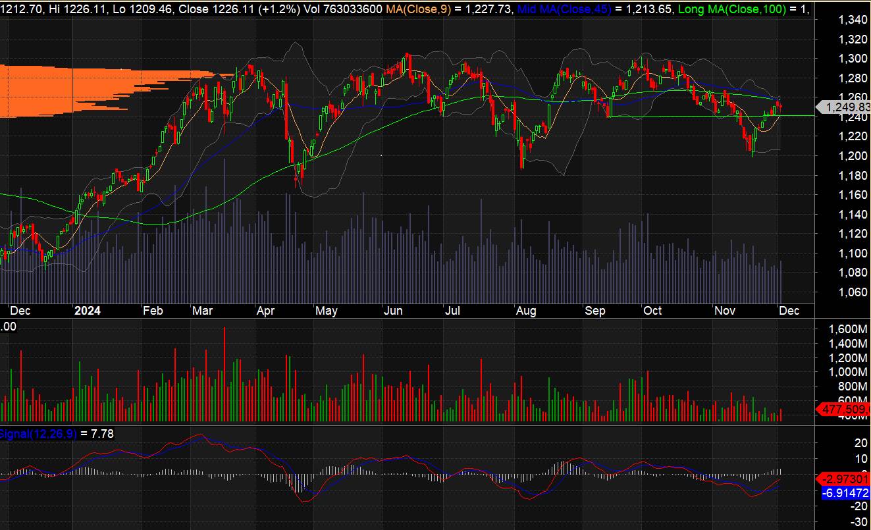Click the Signal(12,26,9) = 7.78 label

57,433
